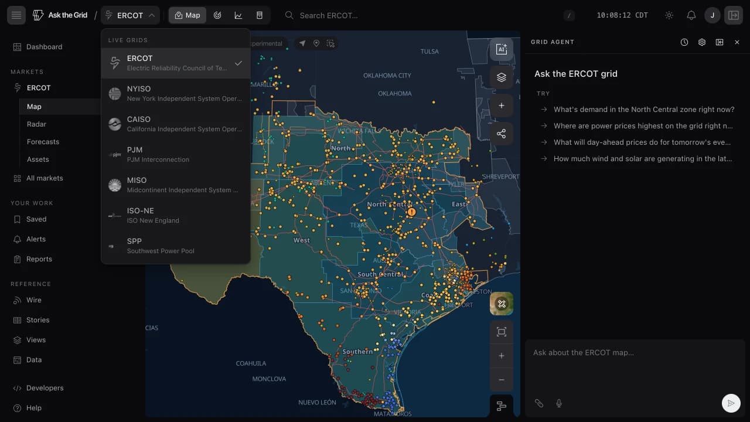Select NYISO from live grids
Viewport: 750px width, 422px height.
(176, 94)
